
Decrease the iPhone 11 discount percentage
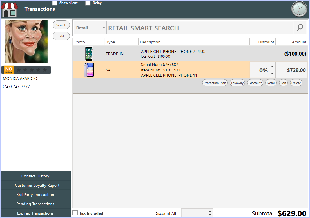pyautogui.click(x=272, y=73)
